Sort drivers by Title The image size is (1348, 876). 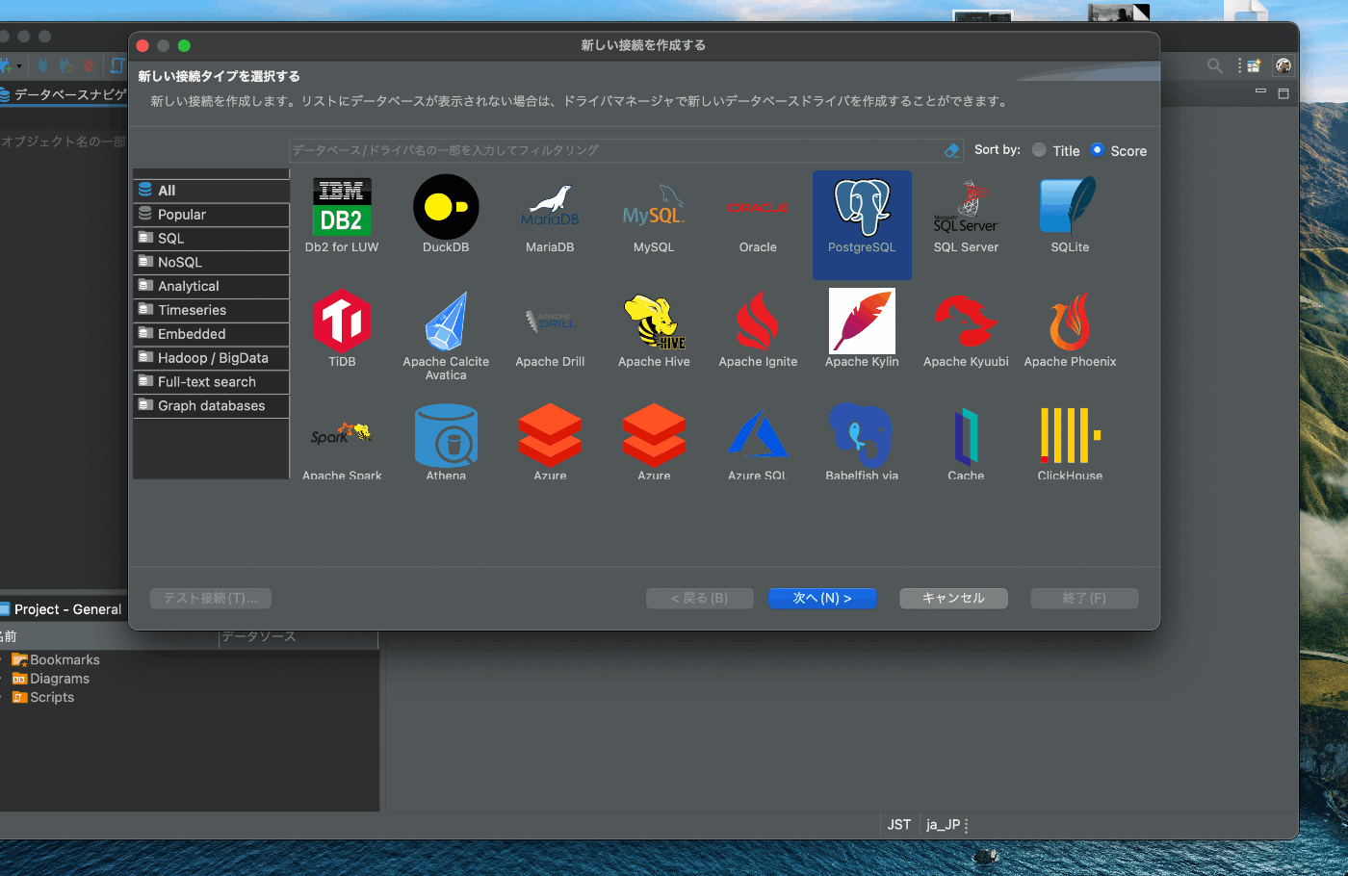tap(1056, 150)
